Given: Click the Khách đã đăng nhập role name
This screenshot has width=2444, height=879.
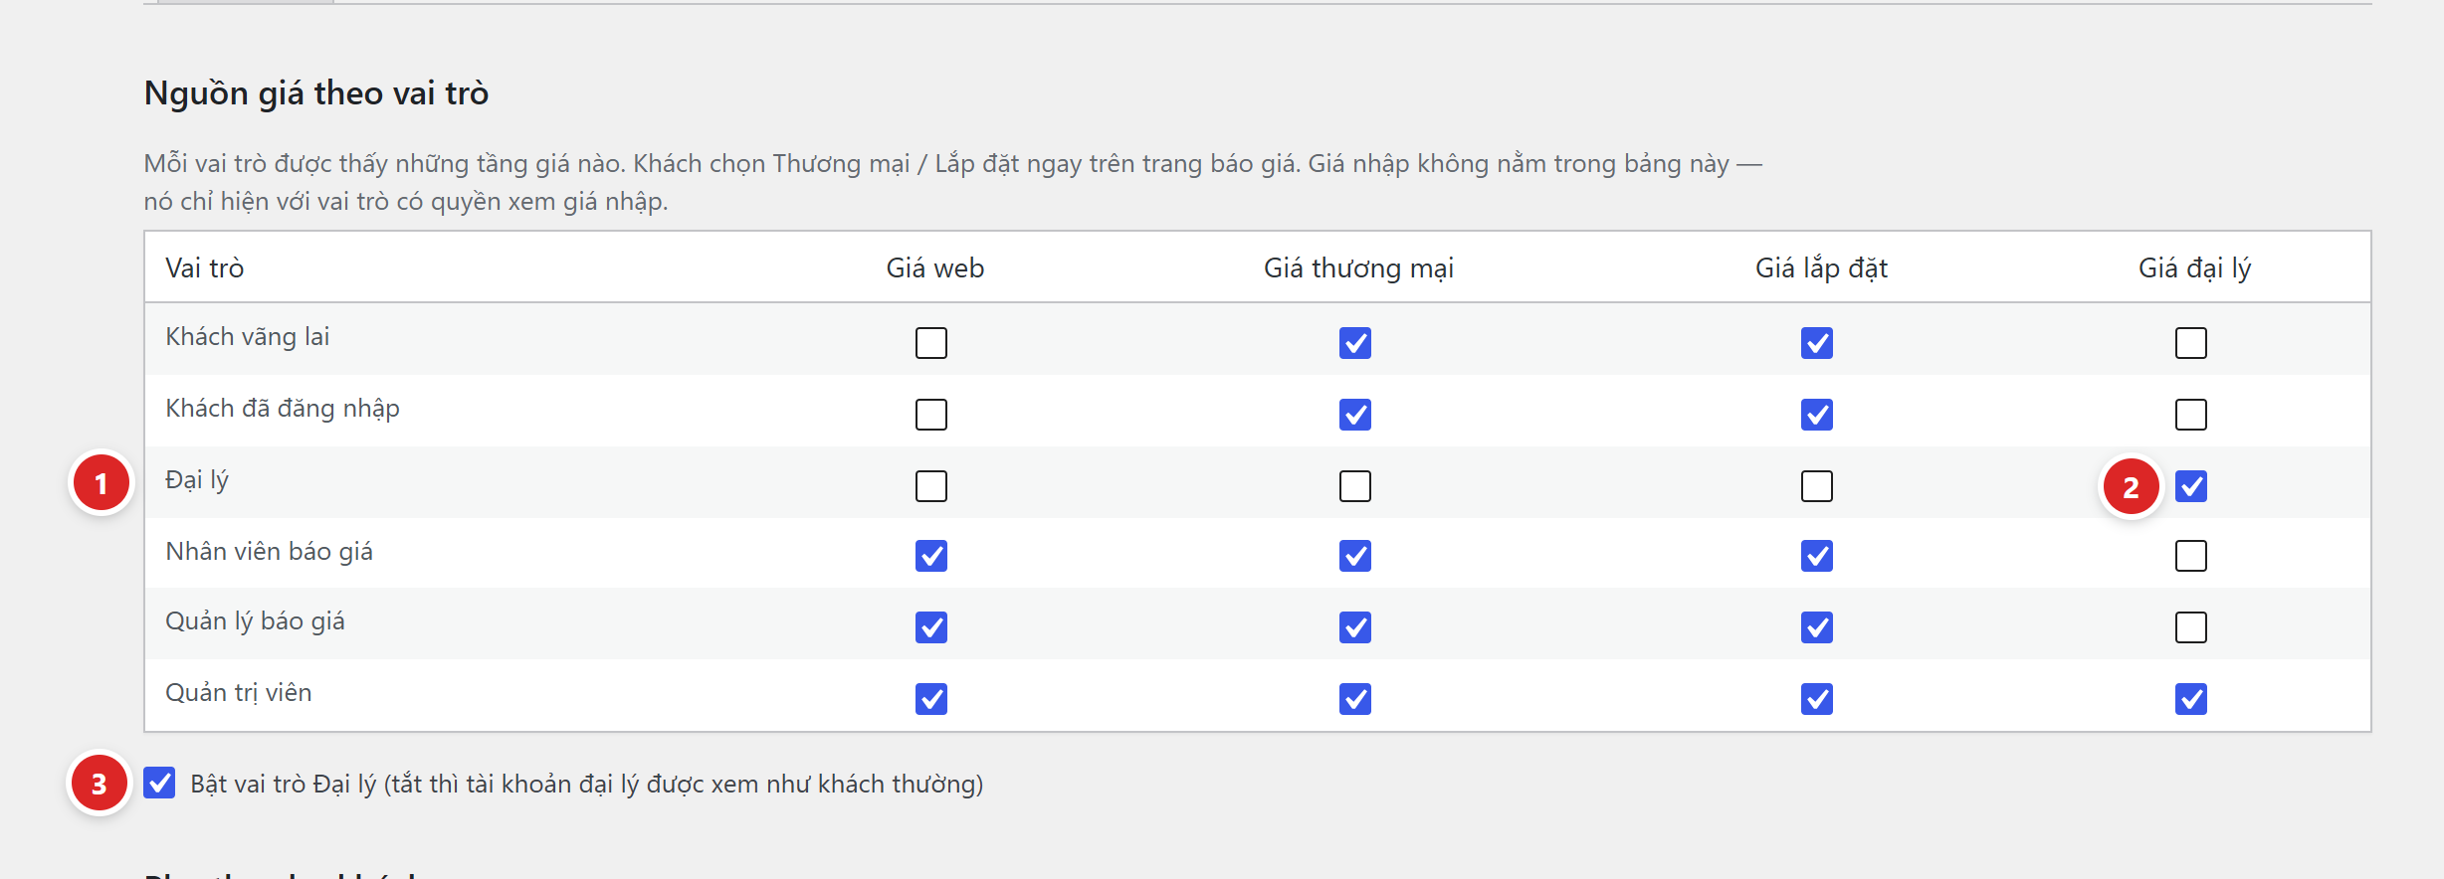Looking at the screenshot, I should click(x=283, y=409).
